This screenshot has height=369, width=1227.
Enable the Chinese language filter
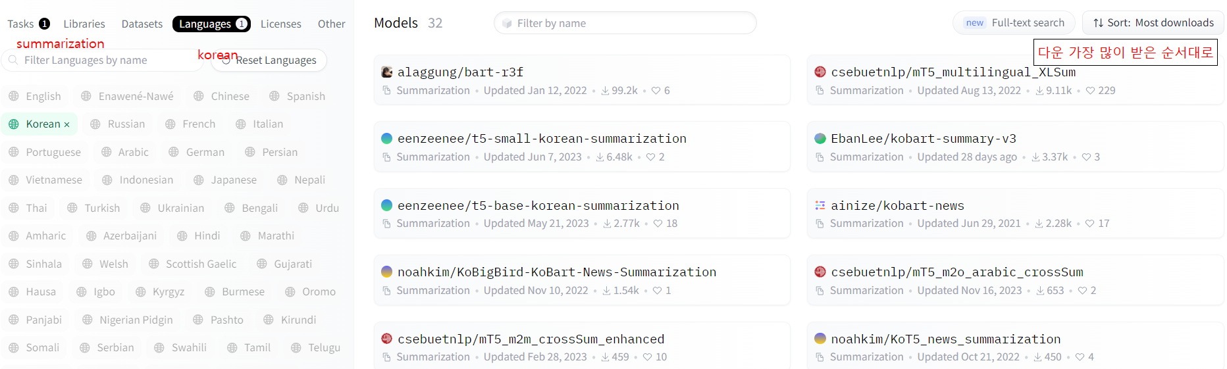click(222, 96)
